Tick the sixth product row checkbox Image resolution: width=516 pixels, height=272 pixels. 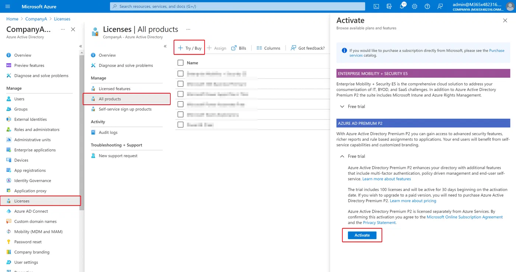point(181,125)
